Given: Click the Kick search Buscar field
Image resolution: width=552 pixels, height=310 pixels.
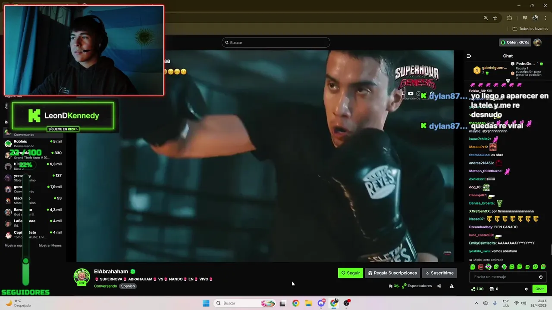Looking at the screenshot, I should (276, 43).
